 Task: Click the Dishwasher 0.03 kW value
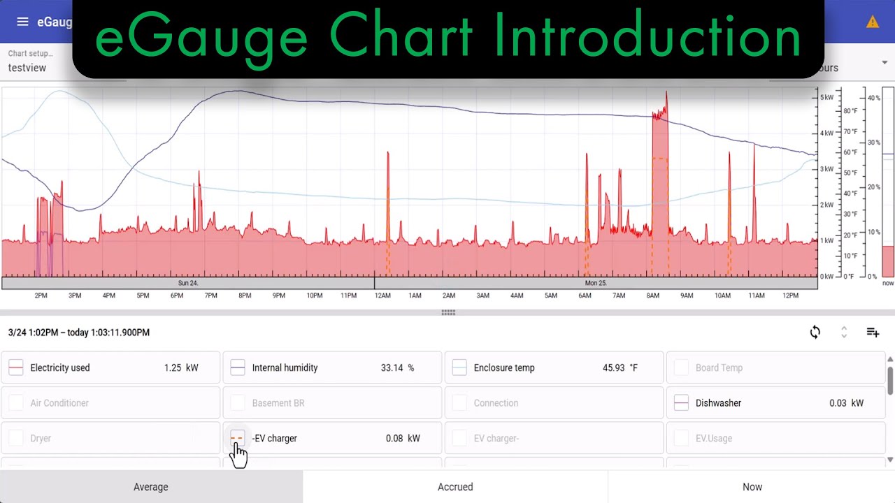click(846, 403)
